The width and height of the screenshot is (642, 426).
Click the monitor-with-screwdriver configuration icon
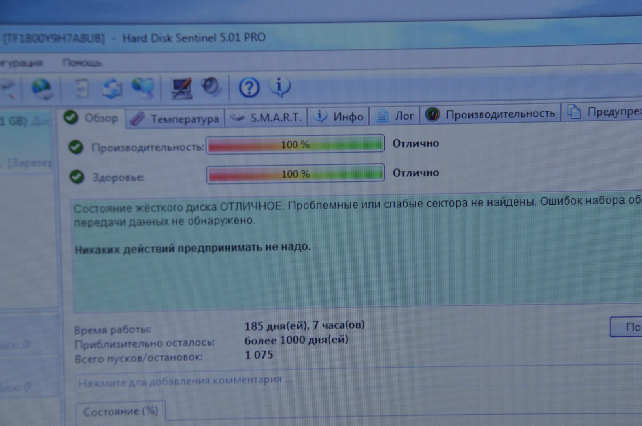181,88
